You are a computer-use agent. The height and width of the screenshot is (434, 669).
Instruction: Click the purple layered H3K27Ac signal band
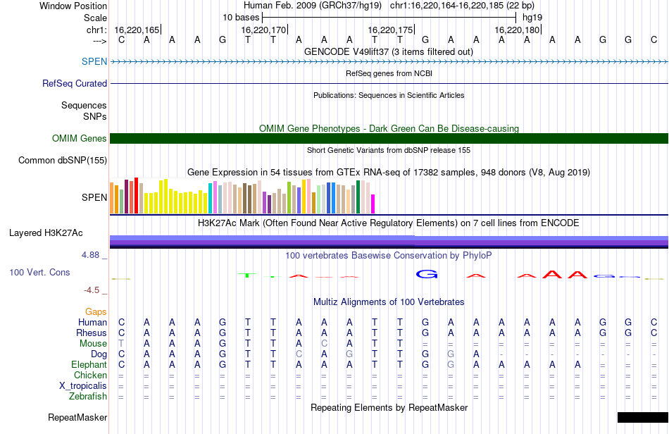pyautogui.click(x=389, y=242)
